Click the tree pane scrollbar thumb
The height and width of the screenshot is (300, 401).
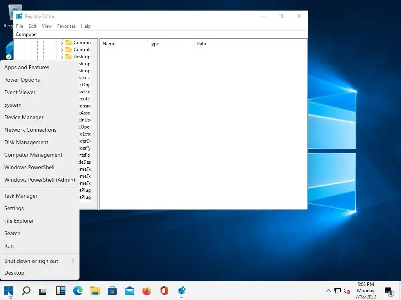(94, 134)
